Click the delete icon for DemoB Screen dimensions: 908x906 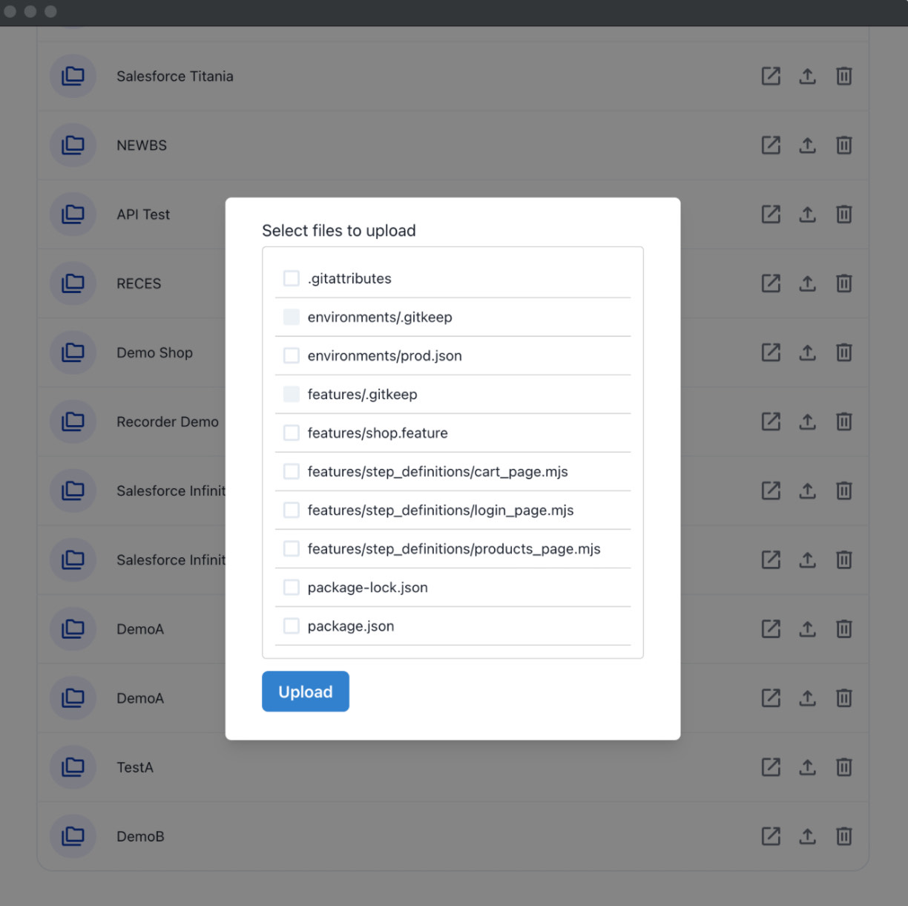point(843,836)
